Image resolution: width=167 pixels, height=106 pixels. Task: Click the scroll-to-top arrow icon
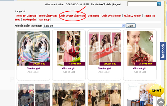161,102
